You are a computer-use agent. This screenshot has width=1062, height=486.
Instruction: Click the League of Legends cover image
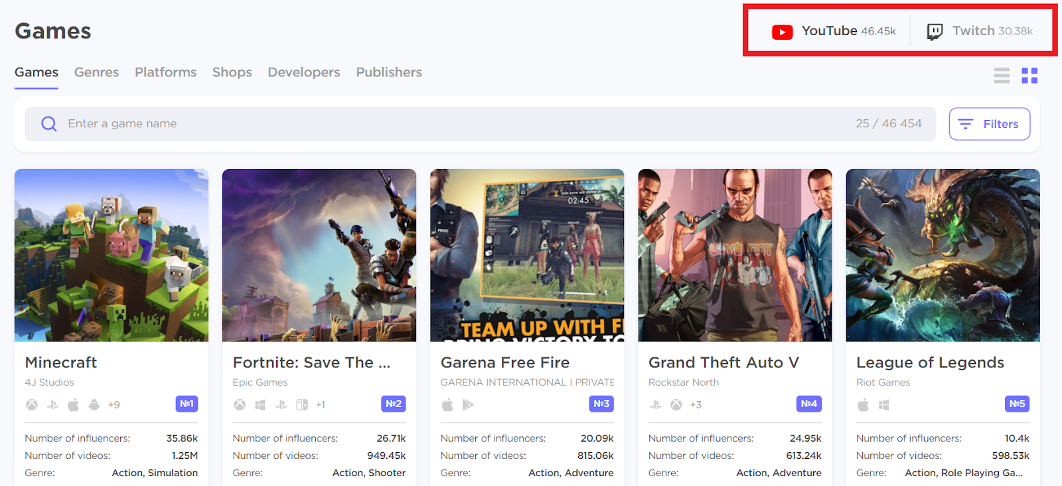coord(943,255)
